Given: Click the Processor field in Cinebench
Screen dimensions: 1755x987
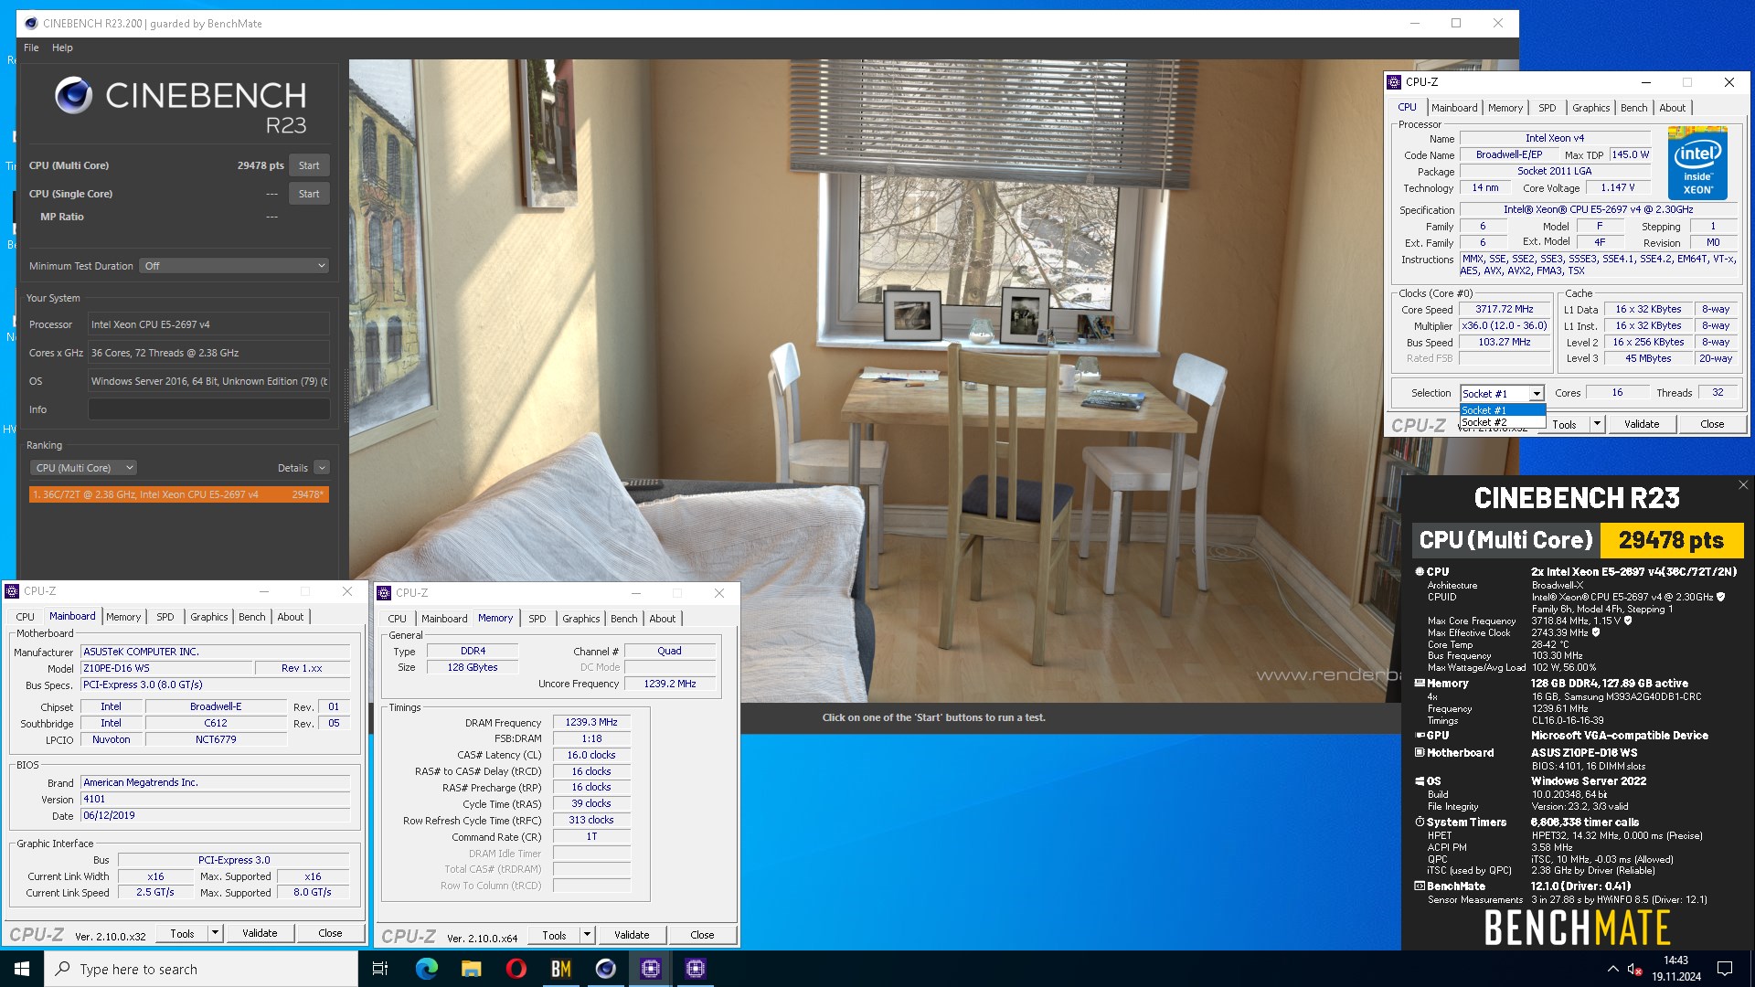Looking at the screenshot, I should click(x=208, y=324).
